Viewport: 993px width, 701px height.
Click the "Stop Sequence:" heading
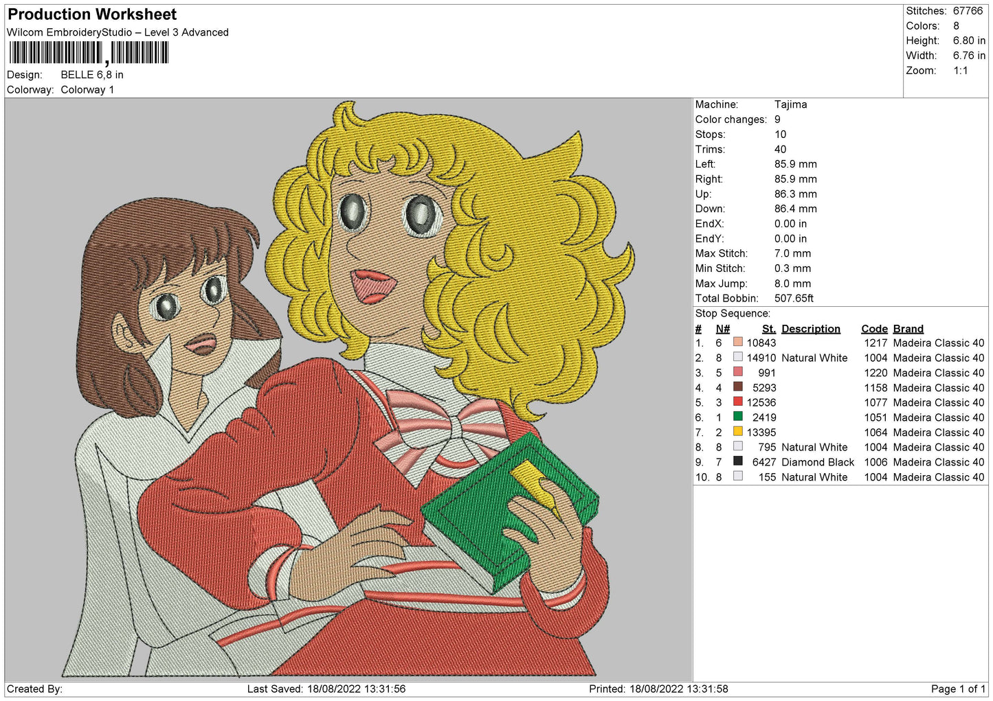coord(733,314)
